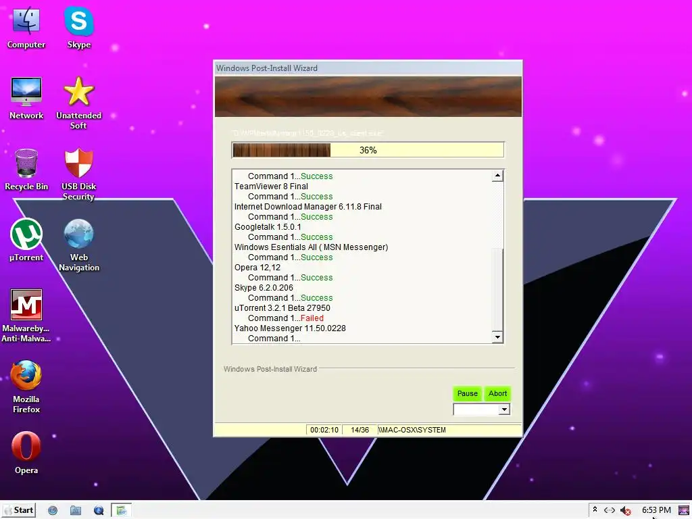Open the folder icon in quick launch

pos(76,511)
